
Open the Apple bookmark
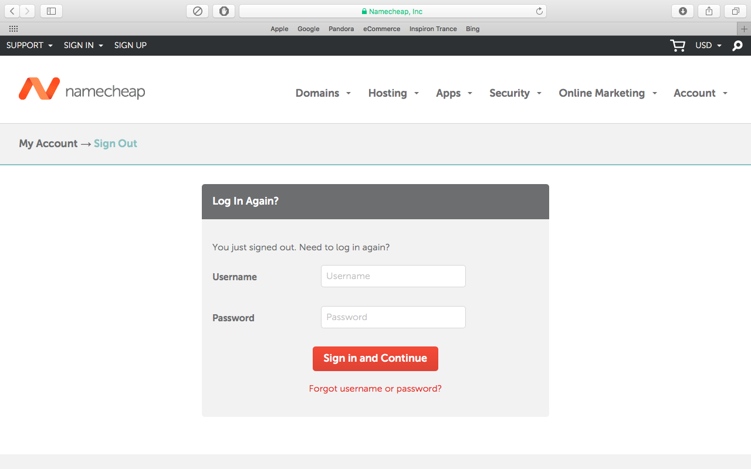[x=279, y=29]
